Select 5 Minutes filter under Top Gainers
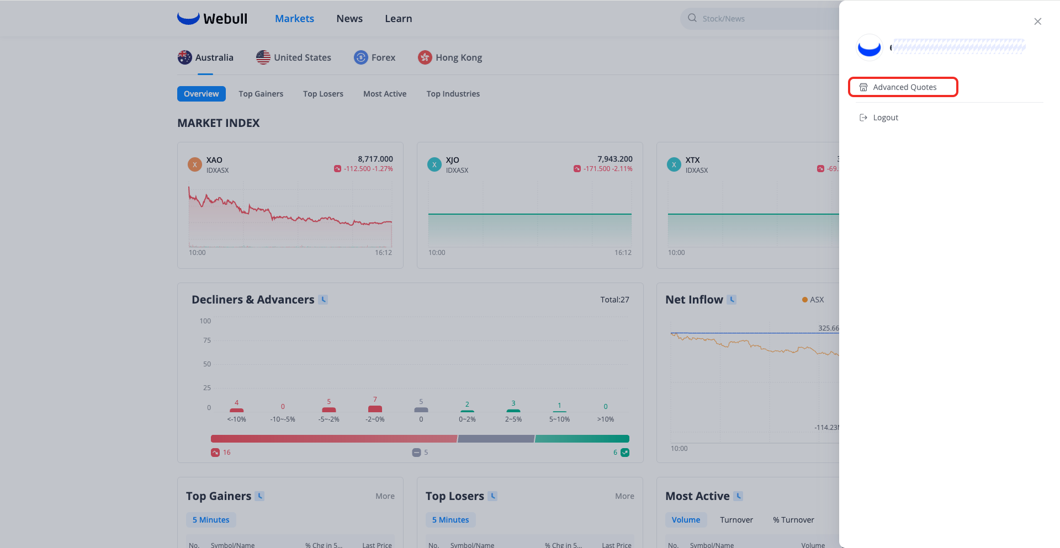 pos(211,520)
